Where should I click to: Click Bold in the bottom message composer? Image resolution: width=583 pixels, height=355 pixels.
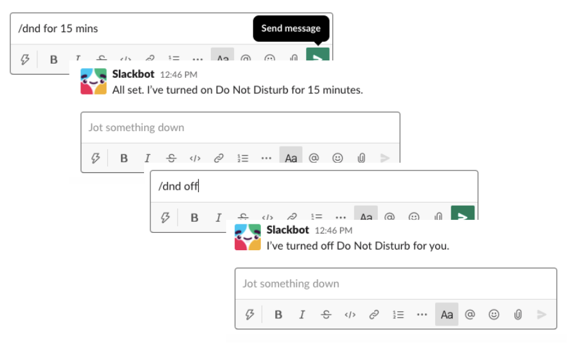(x=278, y=314)
